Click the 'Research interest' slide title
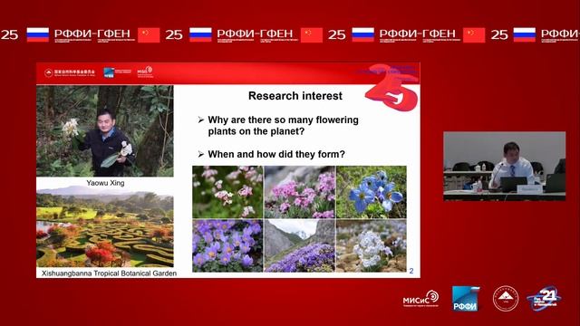This screenshot has width=580, height=326. tap(295, 96)
